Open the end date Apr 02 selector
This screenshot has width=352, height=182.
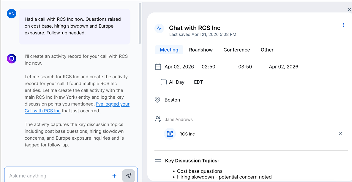pos(283,67)
